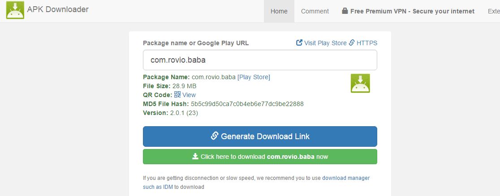The height and width of the screenshot is (196, 500).
Task: Open the Home tab
Action: coord(279,11)
